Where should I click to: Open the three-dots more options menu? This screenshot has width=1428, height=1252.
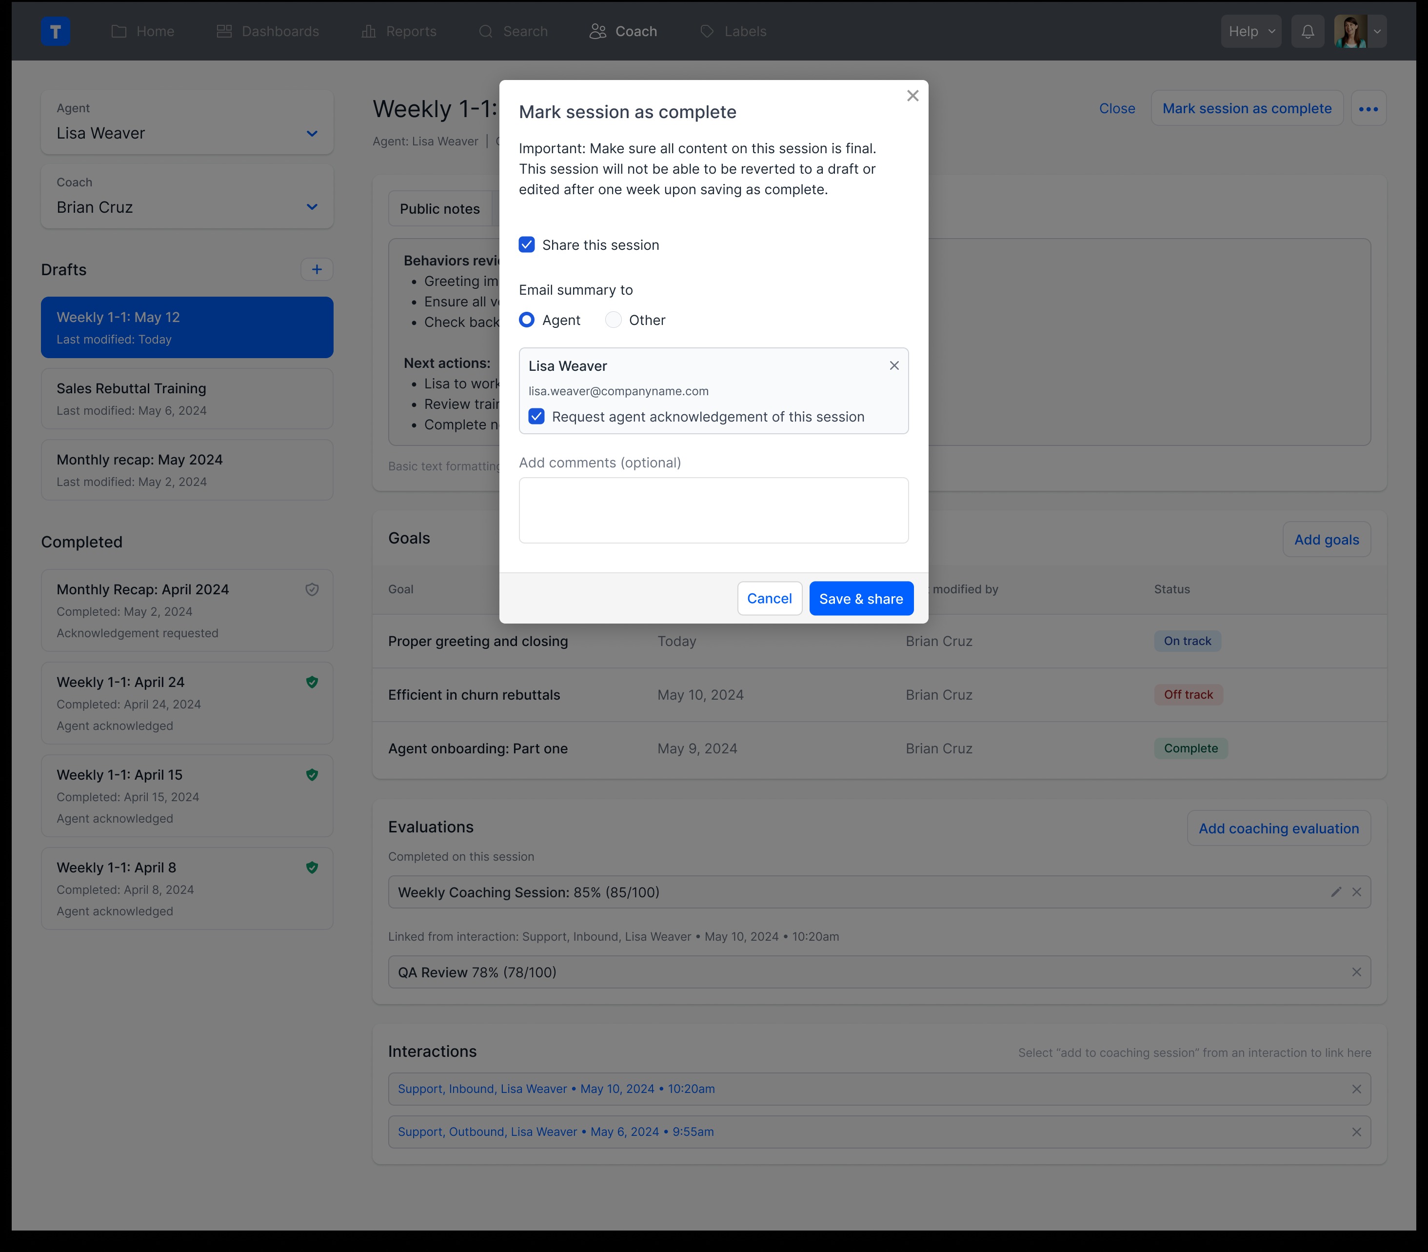click(1368, 109)
